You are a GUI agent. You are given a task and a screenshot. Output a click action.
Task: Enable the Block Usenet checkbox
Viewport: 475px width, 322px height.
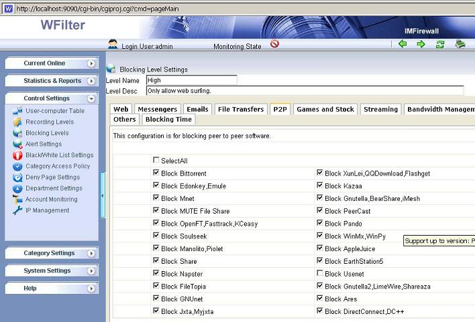click(319, 272)
